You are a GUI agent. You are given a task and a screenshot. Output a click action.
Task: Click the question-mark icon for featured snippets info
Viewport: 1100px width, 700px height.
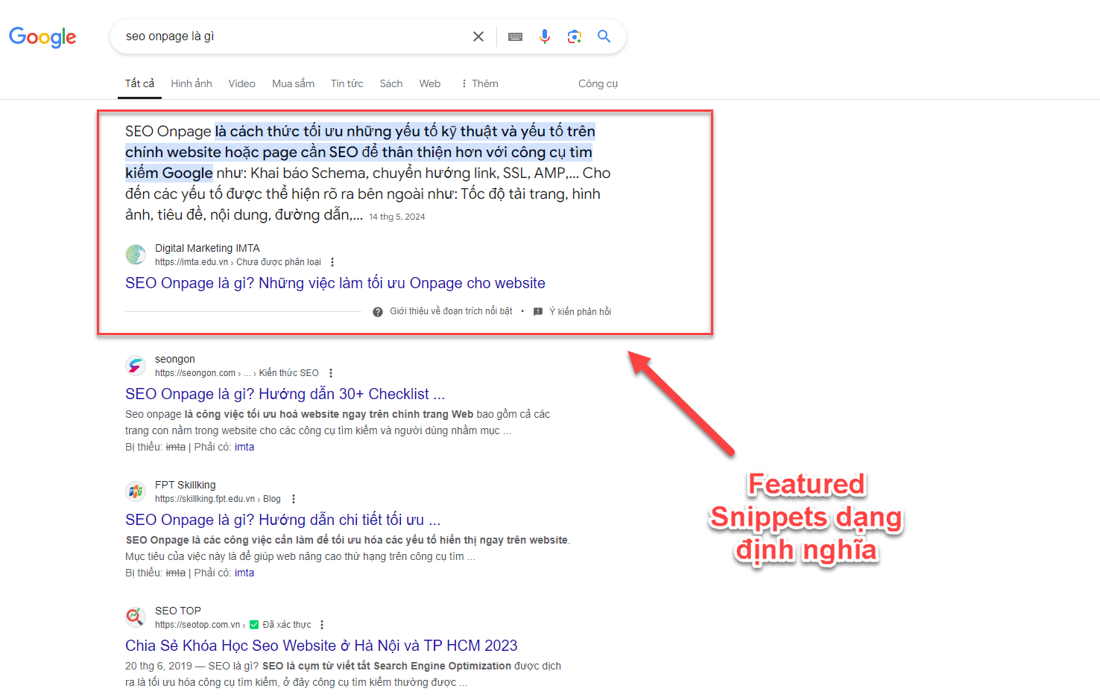[x=378, y=311]
